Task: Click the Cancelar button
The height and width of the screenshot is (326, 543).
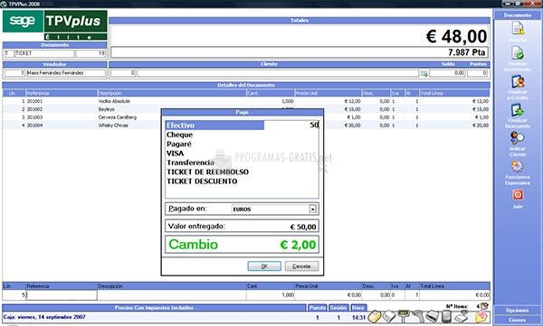Action: [x=301, y=266]
